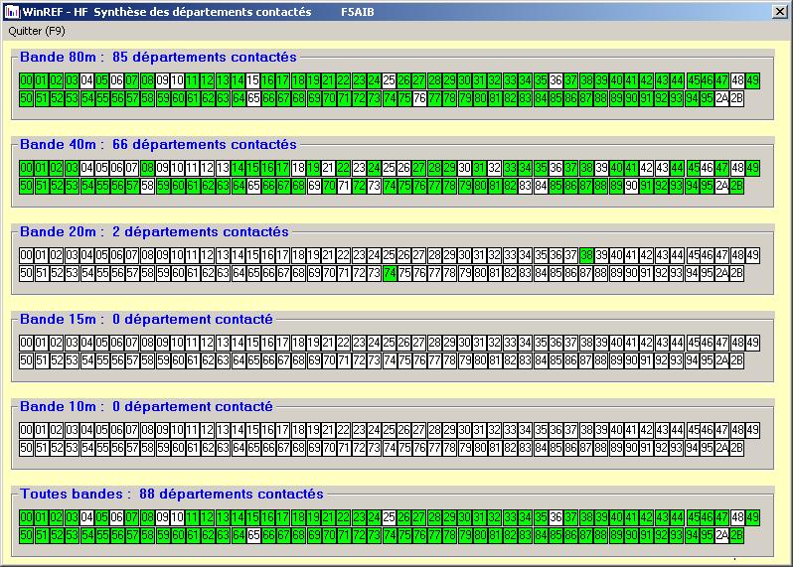Select department 04 cell in Toutes bandes
793x567 pixels.
tap(86, 517)
